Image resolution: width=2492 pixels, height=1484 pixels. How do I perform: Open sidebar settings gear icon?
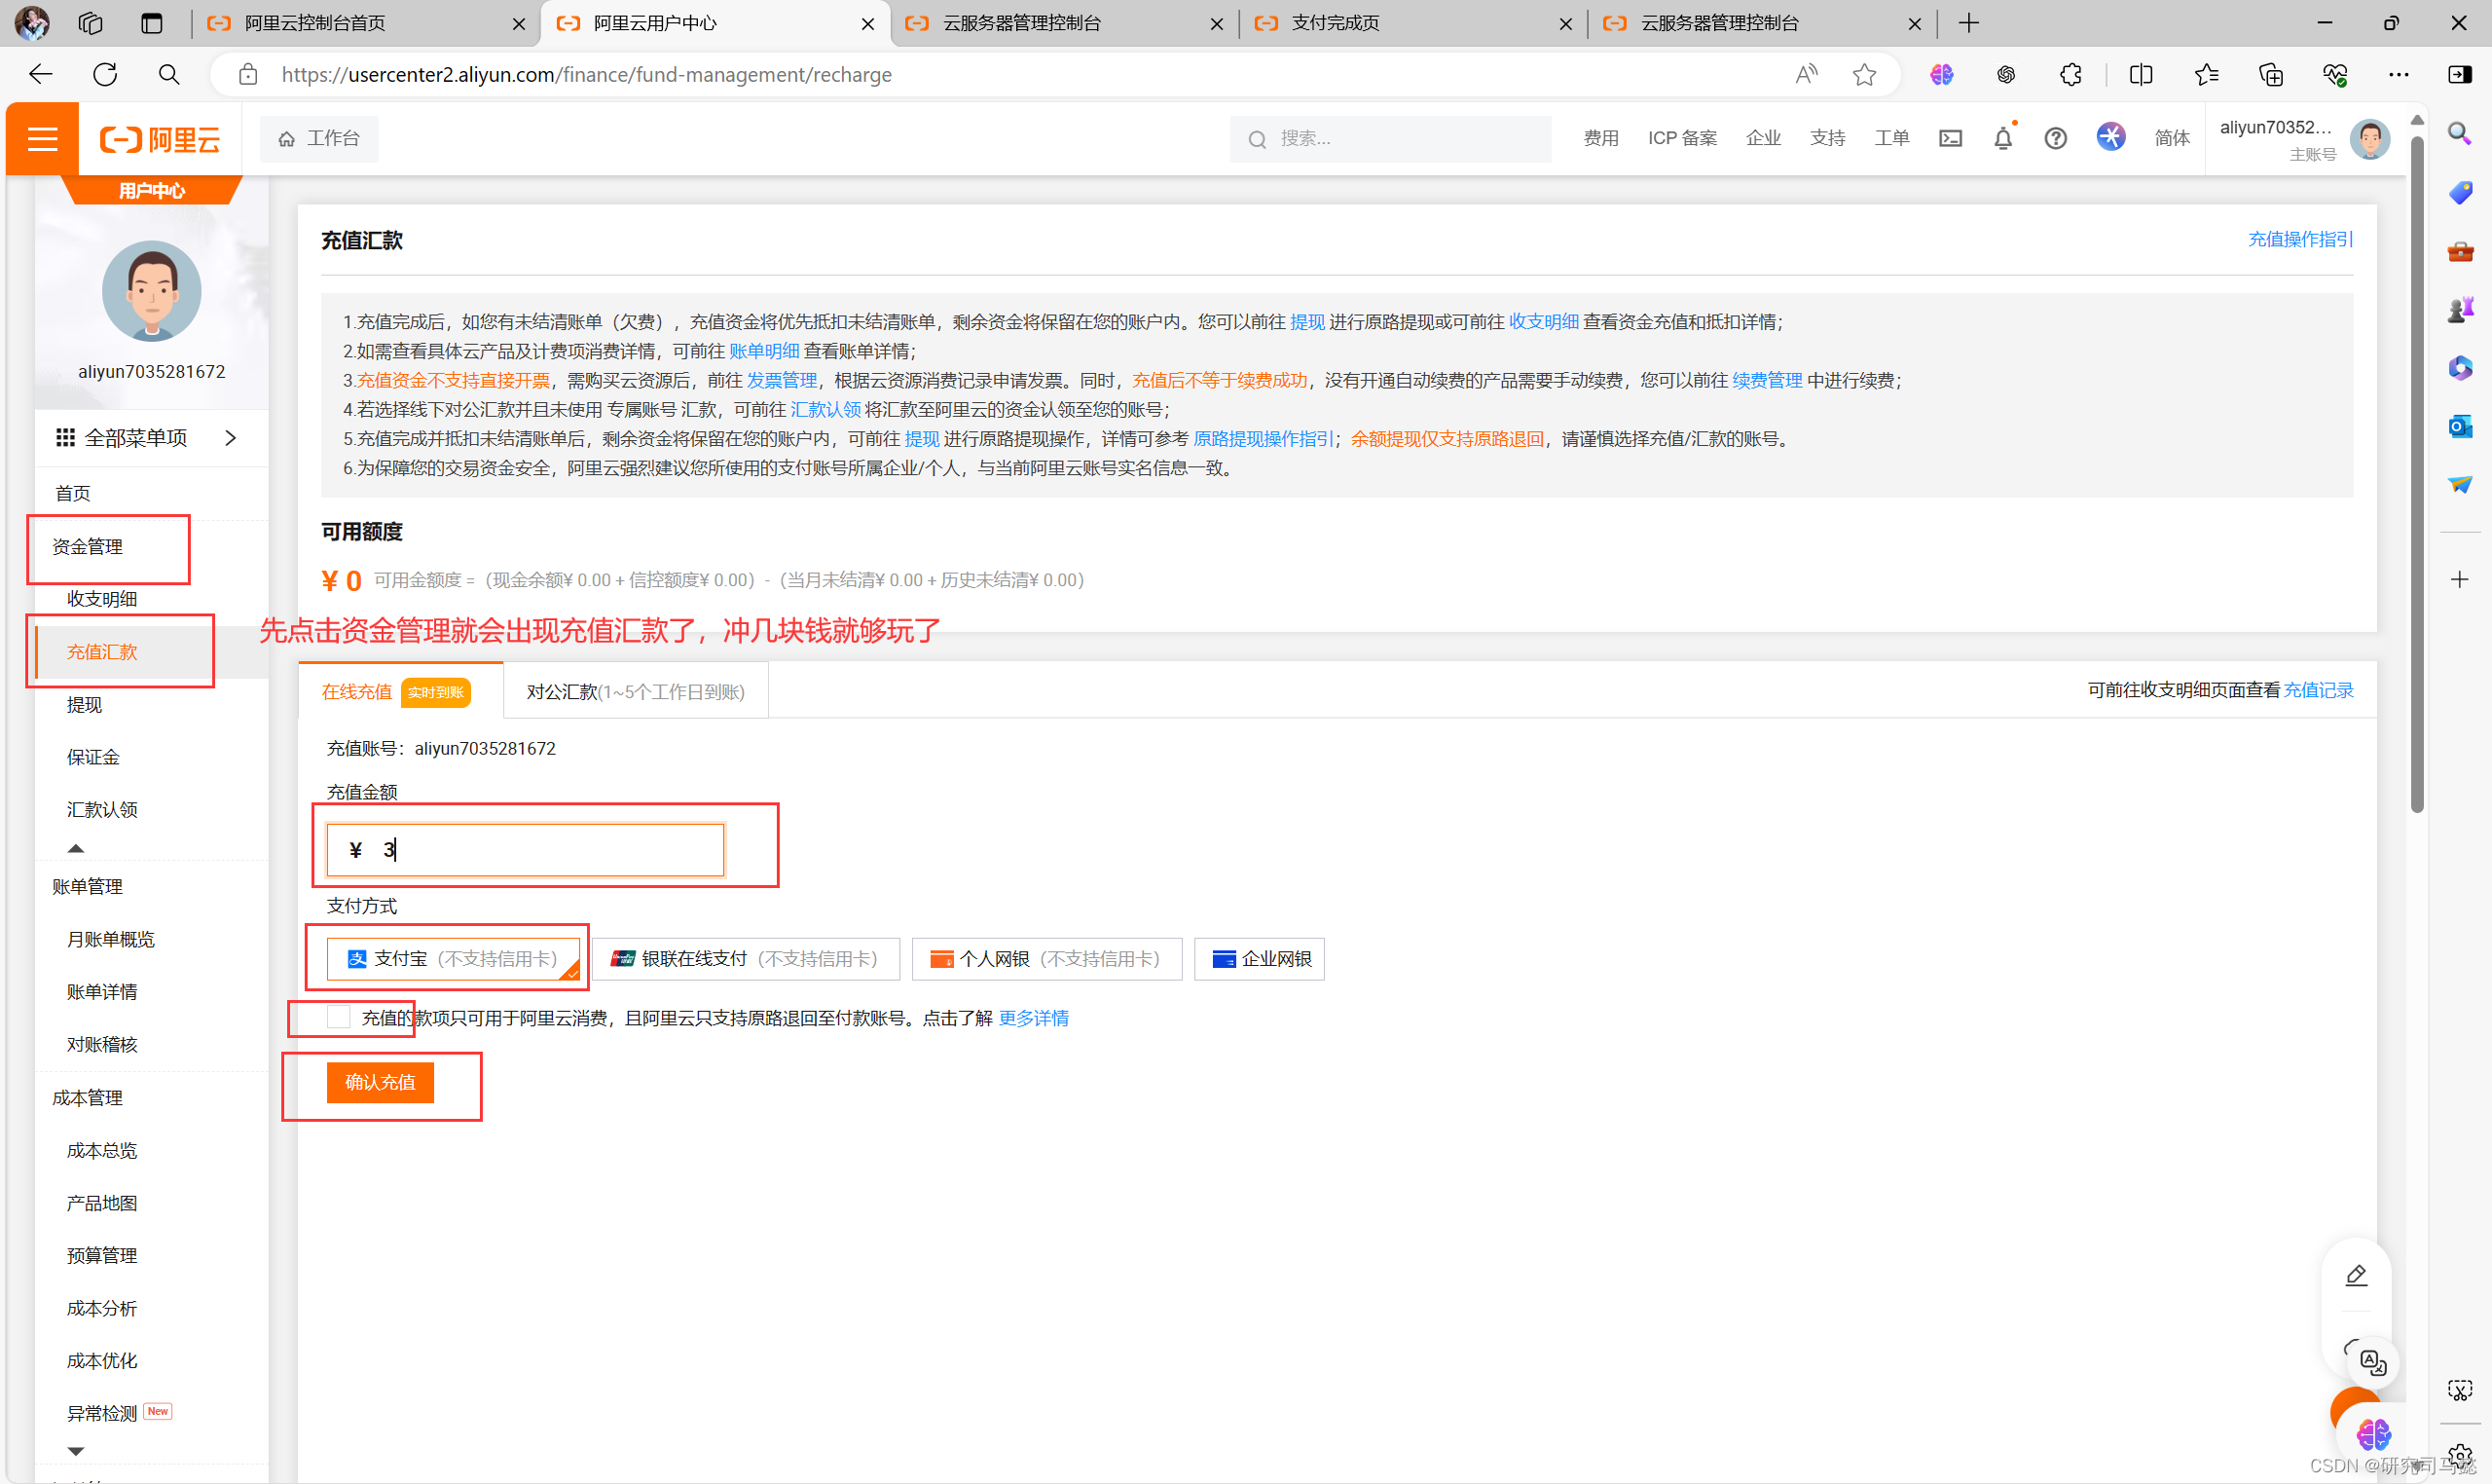pyautogui.click(x=2460, y=1455)
